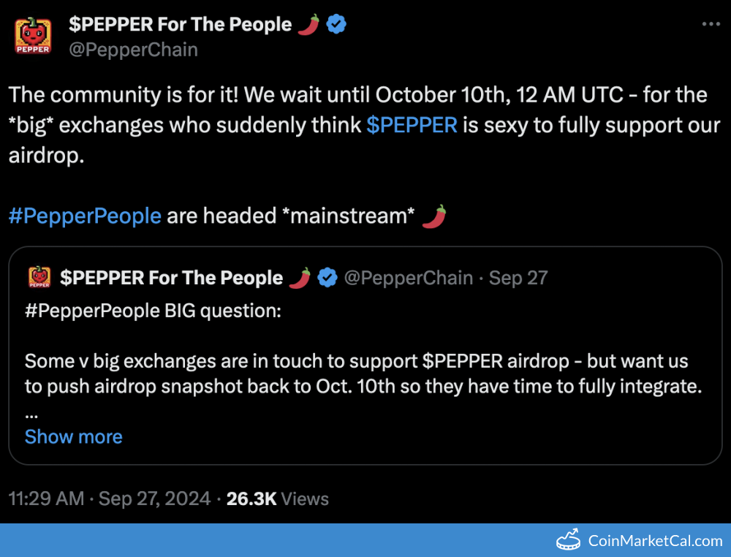Viewport: 731px width, 557px height.
Task: Click the quoted tweet's $PEPPER For The People name
Action: pyautogui.click(x=171, y=278)
